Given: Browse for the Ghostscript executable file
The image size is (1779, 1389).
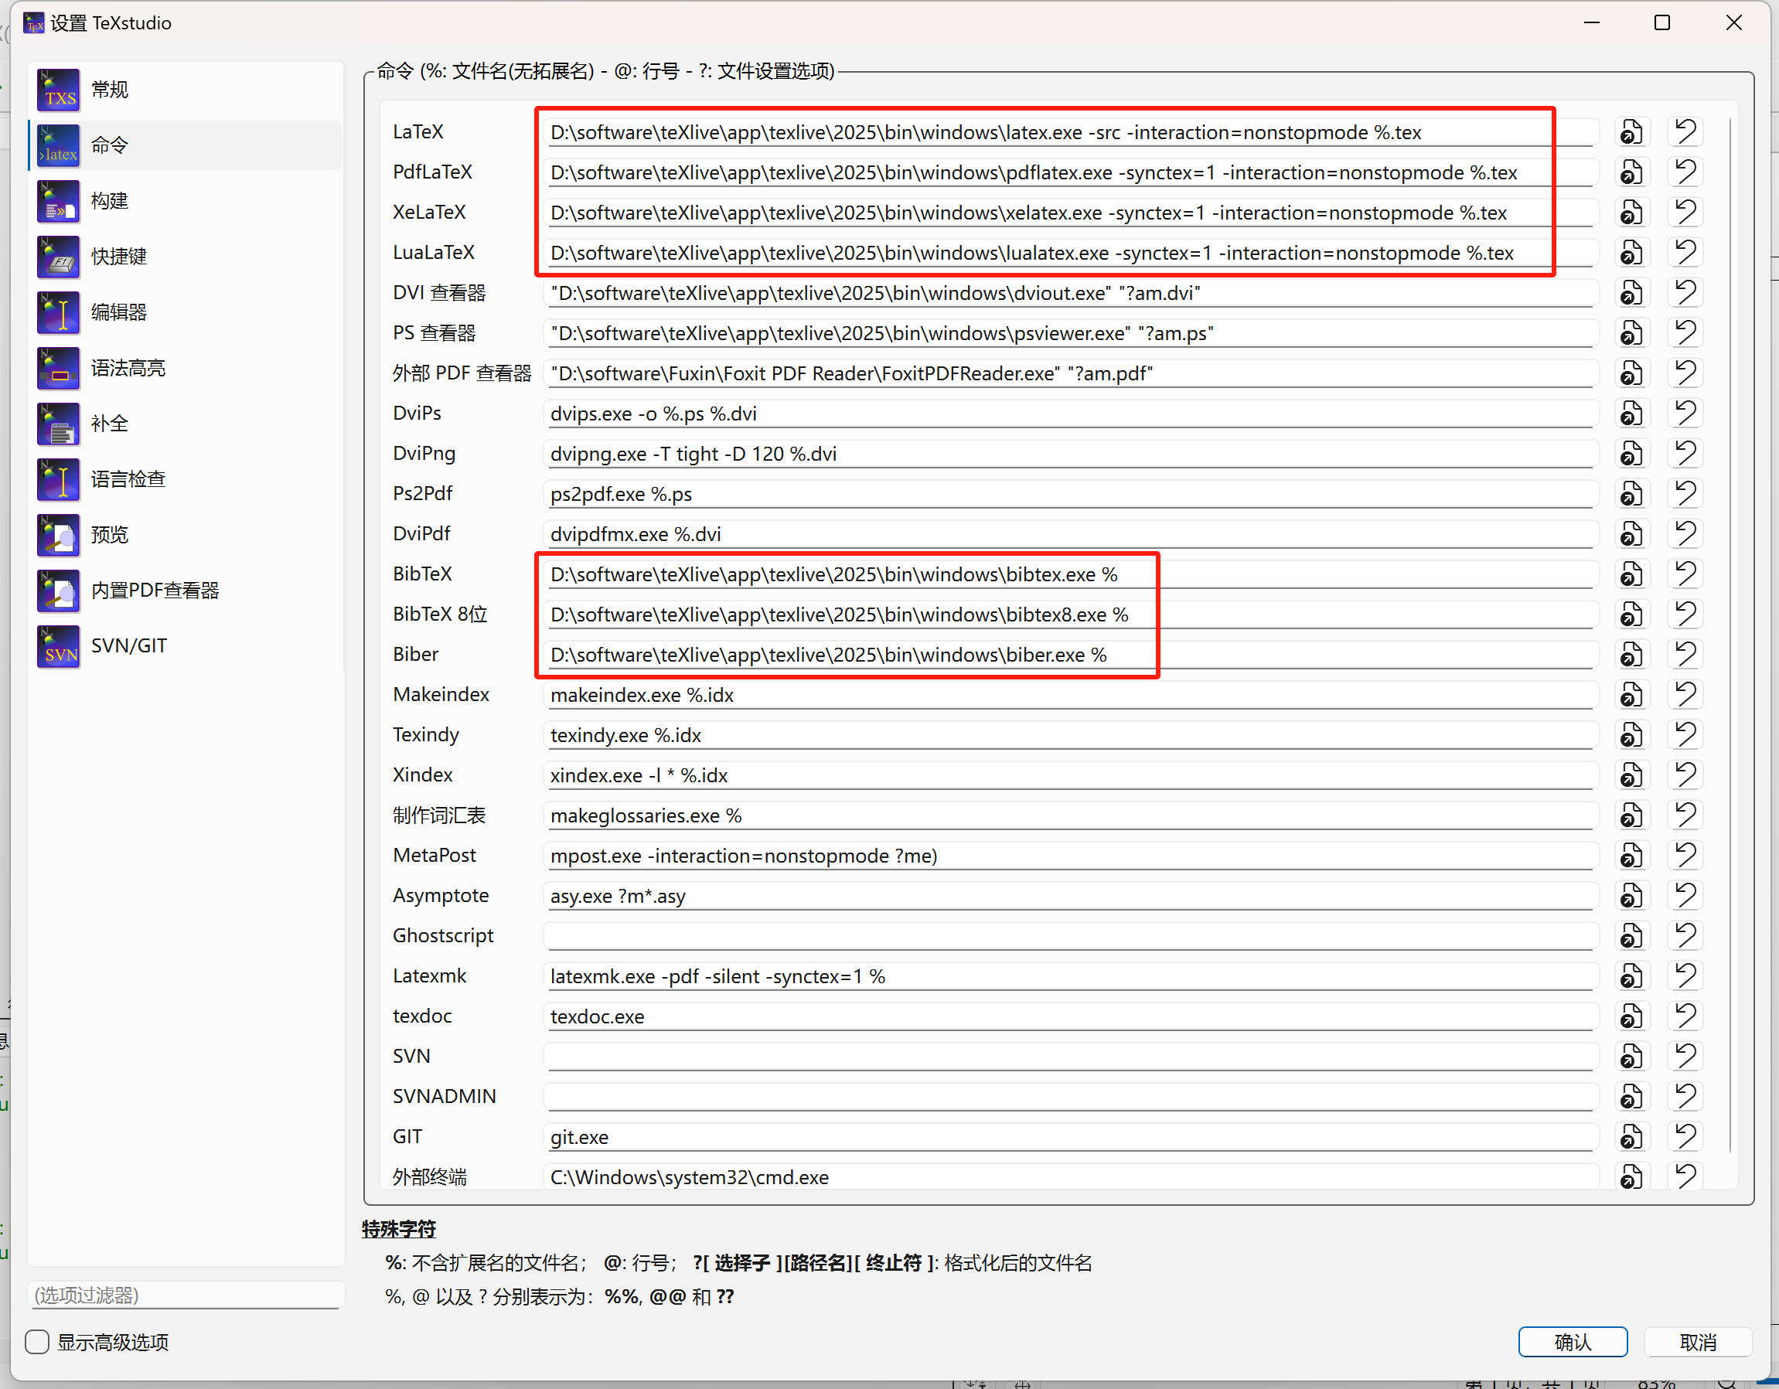Looking at the screenshot, I should click(x=1631, y=936).
